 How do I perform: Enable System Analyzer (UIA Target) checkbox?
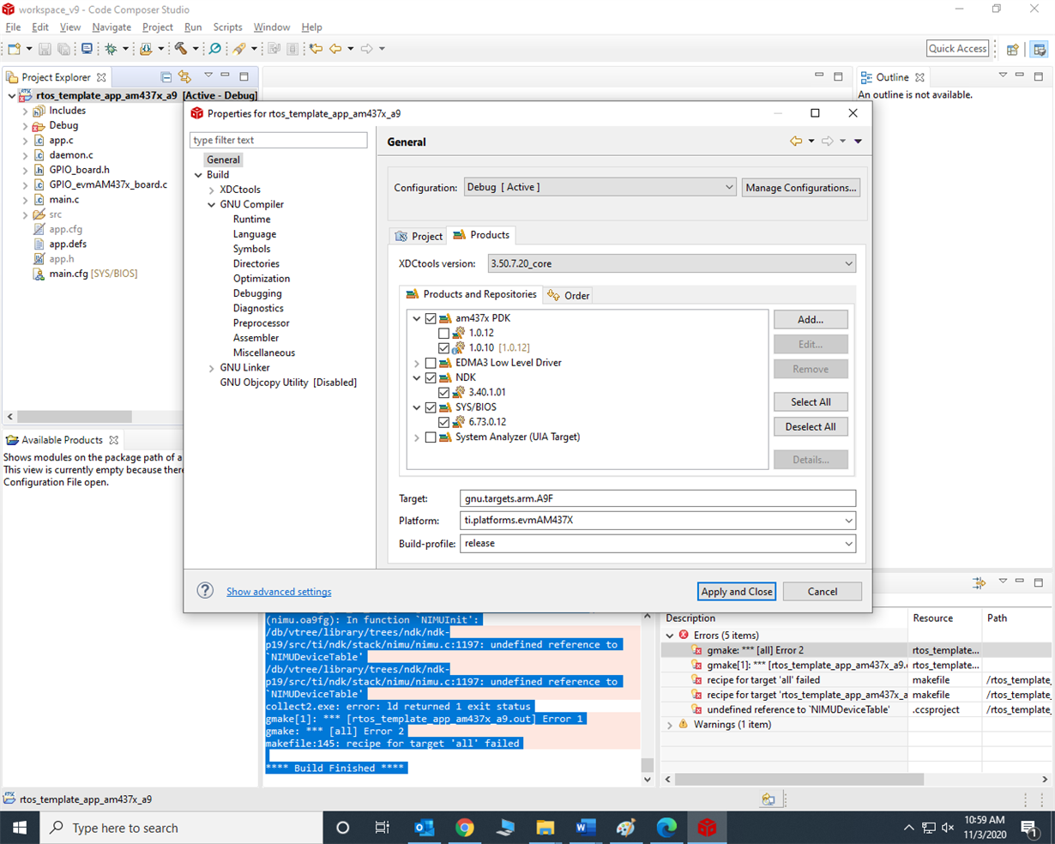(431, 437)
